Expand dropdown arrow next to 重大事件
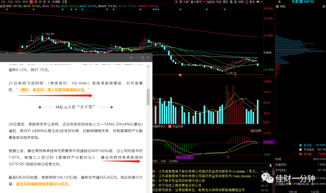Image resolution: width=326 pixels, height=193 pixels. tap(204, 2)
